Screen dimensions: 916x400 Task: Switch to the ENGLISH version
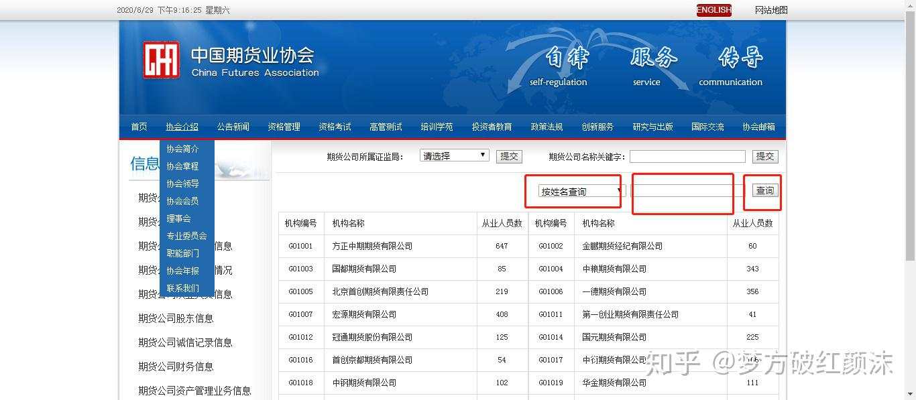[713, 10]
